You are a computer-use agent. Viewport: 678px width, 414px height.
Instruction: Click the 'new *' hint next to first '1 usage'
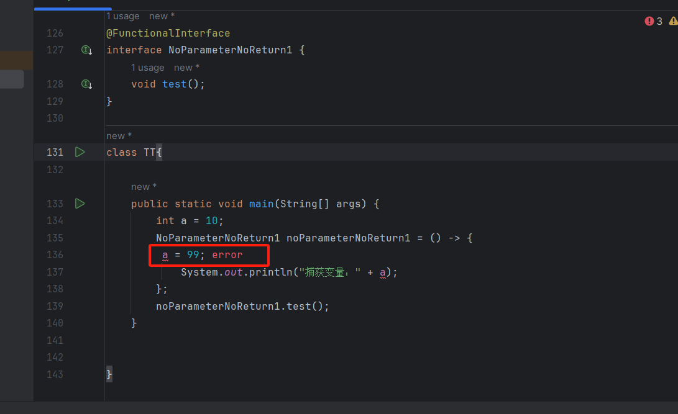[162, 16]
